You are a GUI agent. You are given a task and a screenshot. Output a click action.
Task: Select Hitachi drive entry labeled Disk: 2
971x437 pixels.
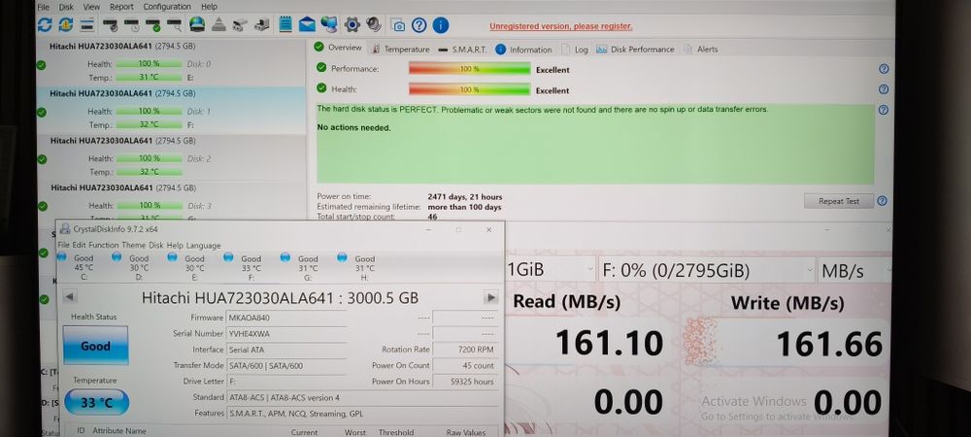pyautogui.click(x=171, y=156)
